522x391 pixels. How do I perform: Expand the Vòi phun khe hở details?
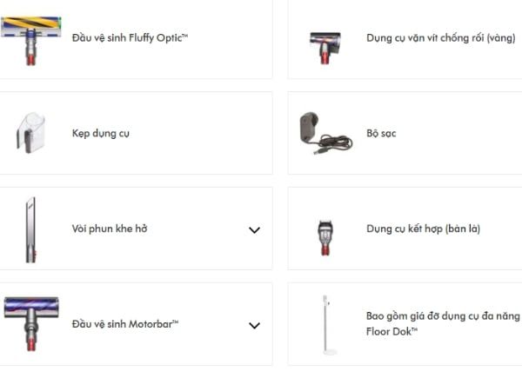point(254,230)
